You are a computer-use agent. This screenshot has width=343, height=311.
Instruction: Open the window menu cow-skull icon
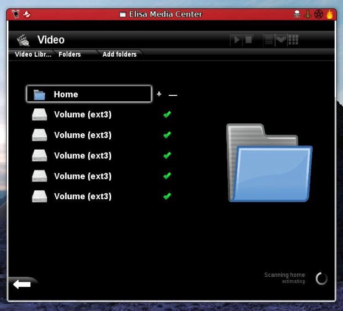pos(15,14)
